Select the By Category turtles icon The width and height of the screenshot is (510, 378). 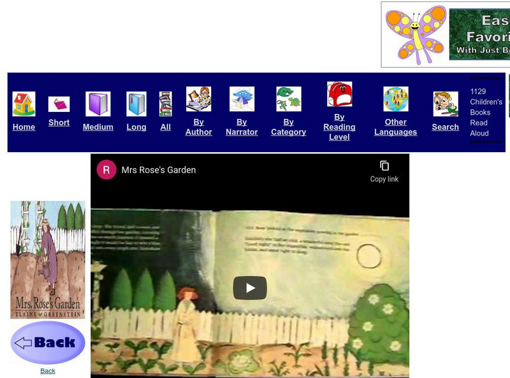(288, 101)
